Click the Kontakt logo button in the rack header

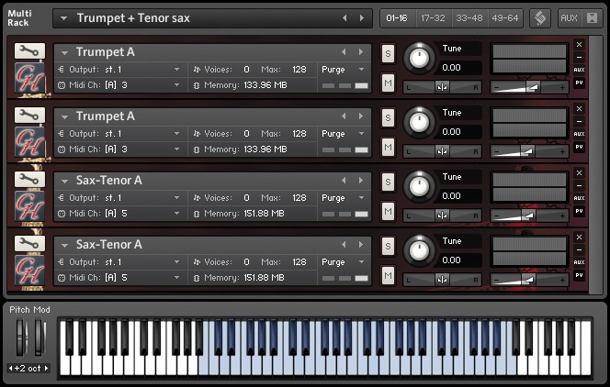tap(540, 17)
